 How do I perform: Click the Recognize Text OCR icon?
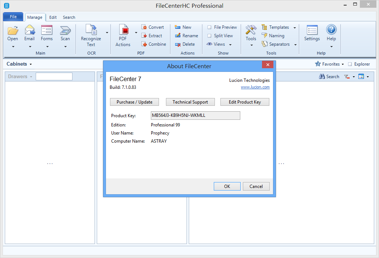pyautogui.click(x=91, y=29)
